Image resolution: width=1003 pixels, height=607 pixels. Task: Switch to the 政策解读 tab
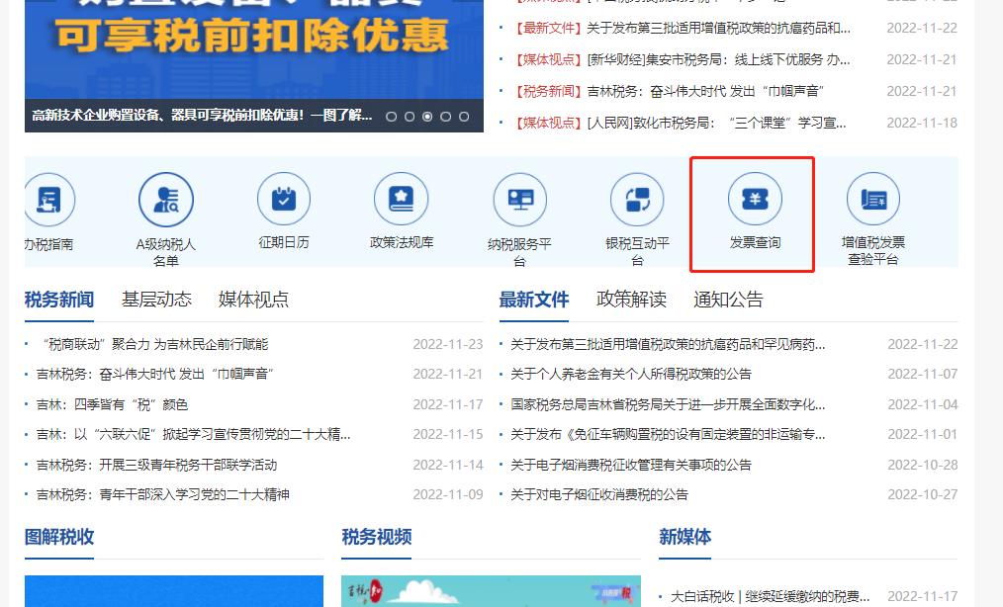tap(631, 300)
